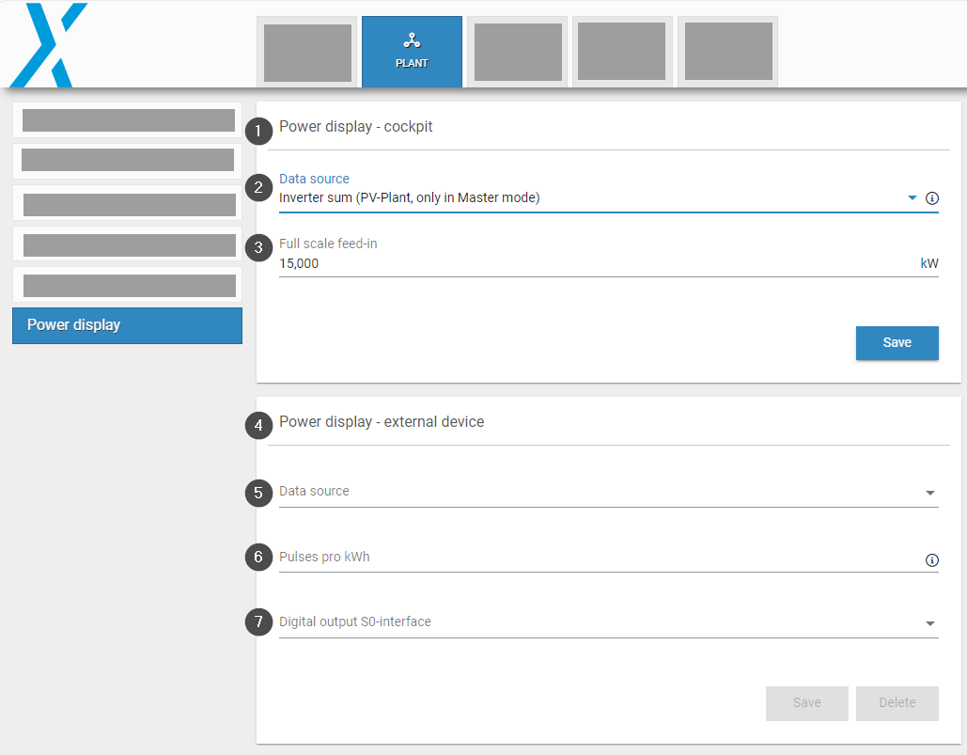967x755 pixels.
Task: Click number 3 marker beside Full scale feed-in
Action: [x=258, y=247]
